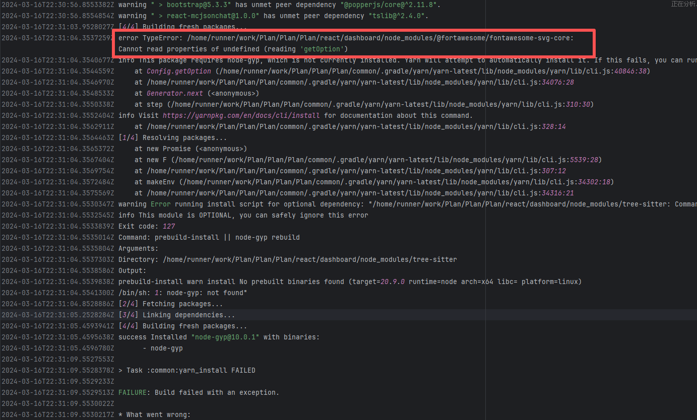Image resolution: width=697 pixels, height=420 pixels.
Task: Click 'FAILURE: Build failed with an exception' line
Action: 199,392
